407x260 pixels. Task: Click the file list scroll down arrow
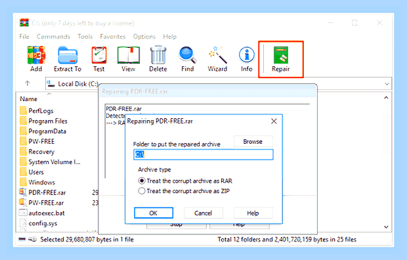point(386,227)
